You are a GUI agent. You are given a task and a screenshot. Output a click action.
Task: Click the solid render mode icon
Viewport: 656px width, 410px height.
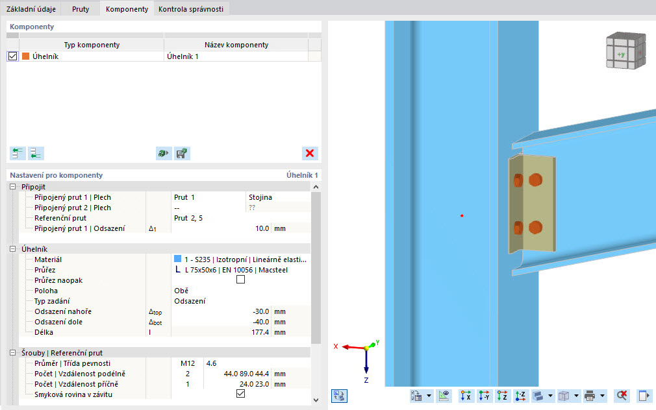click(x=538, y=395)
